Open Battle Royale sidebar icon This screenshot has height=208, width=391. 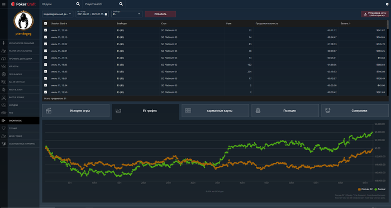coord(4,97)
